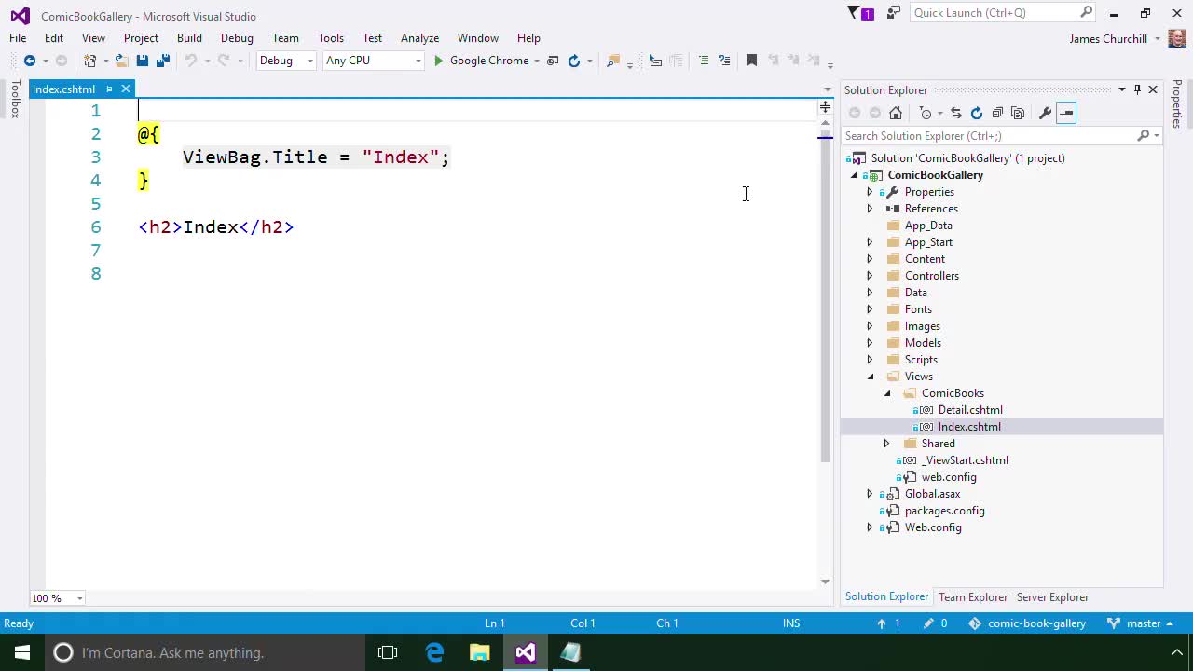This screenshot has height=671, width=1193.
Task: Open Detail.cshtml from Solution Explorer
Action: [970, 409]
